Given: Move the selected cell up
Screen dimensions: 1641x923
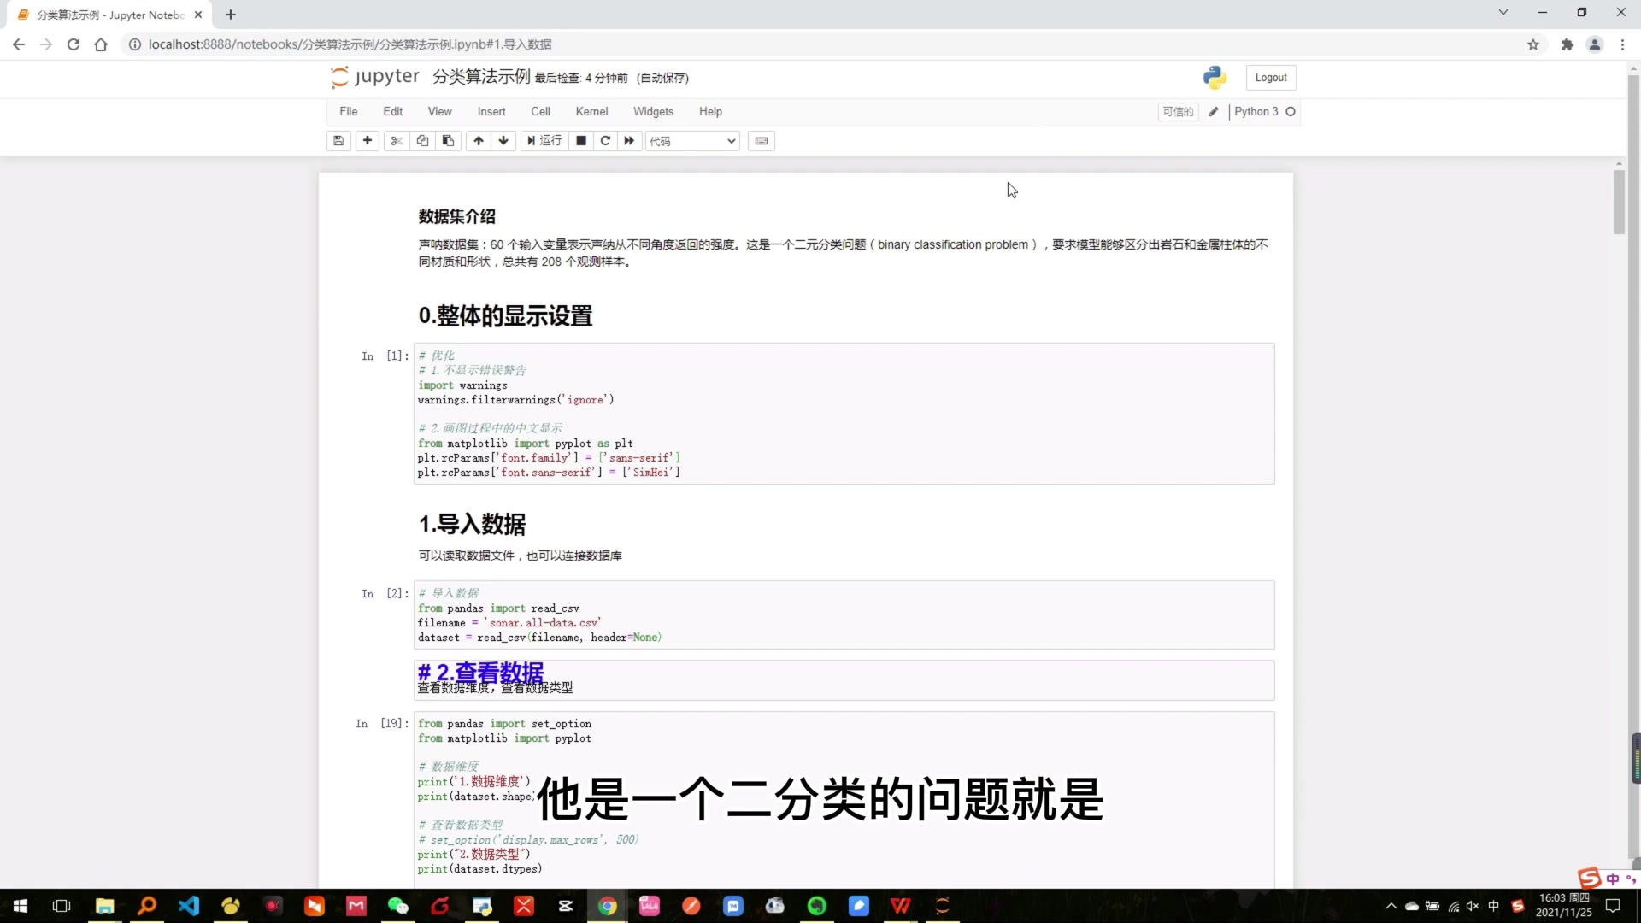Looking at the screenshot, I should pos(479,141).
